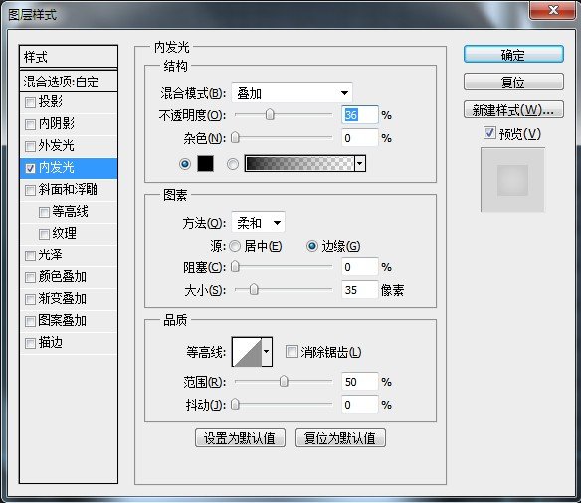Click the gradient preview bar
The image size is (581, 503).
tap(299, 163)
